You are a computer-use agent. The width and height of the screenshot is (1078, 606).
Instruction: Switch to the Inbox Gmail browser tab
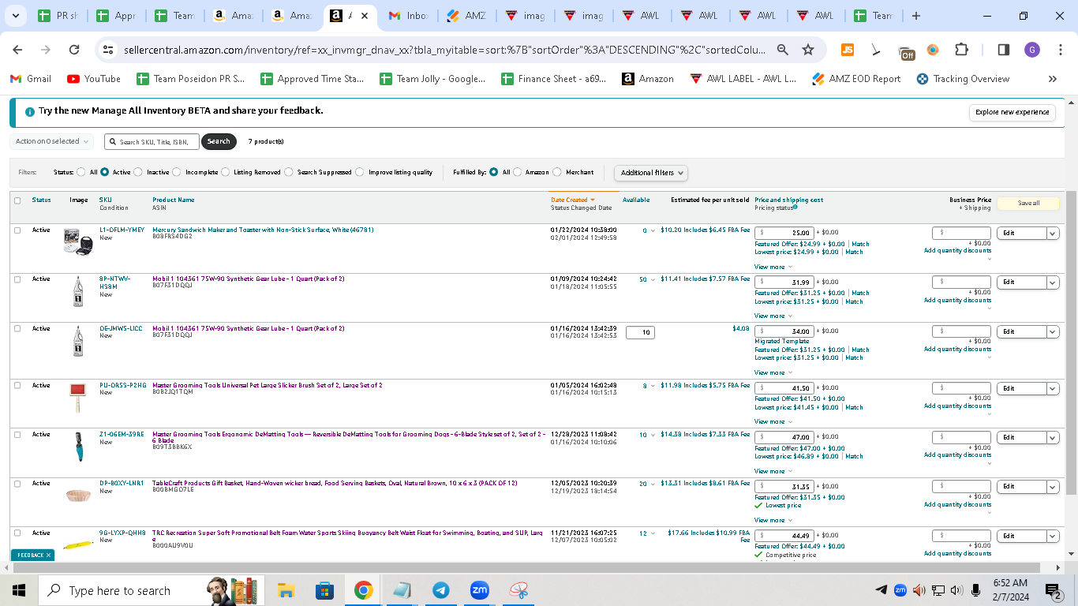(409, 16)
